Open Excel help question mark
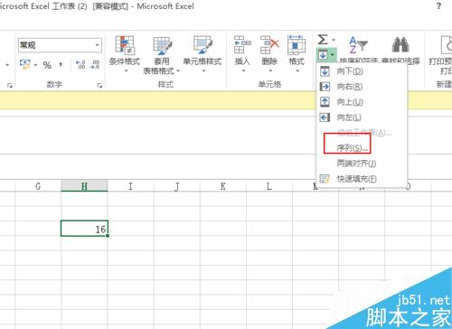Screen dimensions: 452x329 438,5
